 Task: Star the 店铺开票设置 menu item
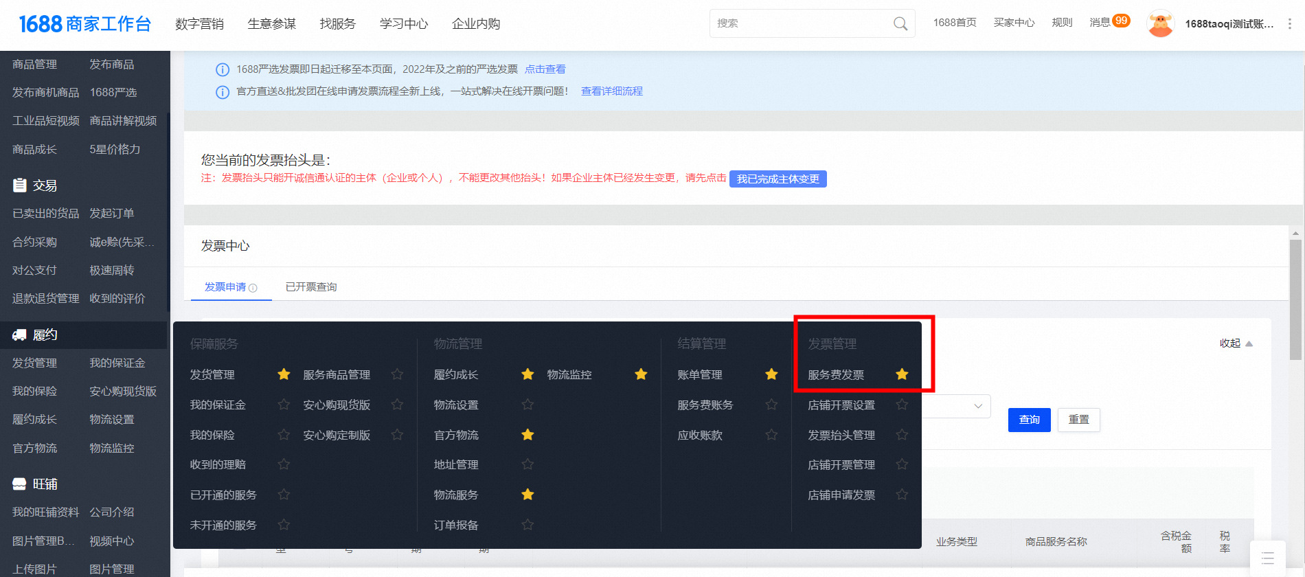click(x=902, y=405)
